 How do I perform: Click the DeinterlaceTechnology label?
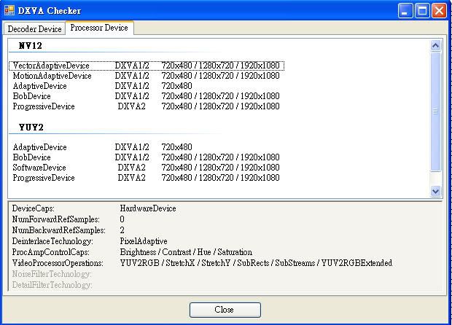point(52,241)
